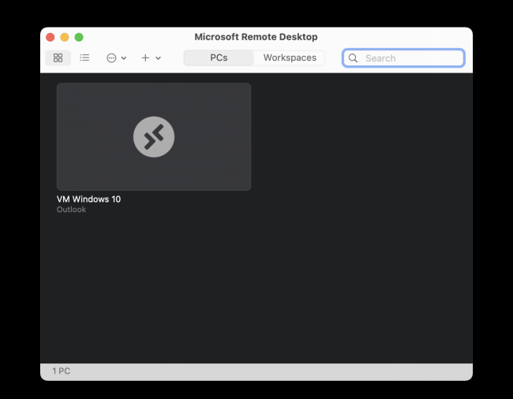
Task: Open the ellipsis actions menu
Action: (111, 58)
